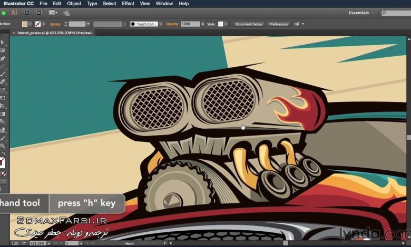Click the zoom 423.35% field
Screen dimensions: 411x247
tap(38, 243)
